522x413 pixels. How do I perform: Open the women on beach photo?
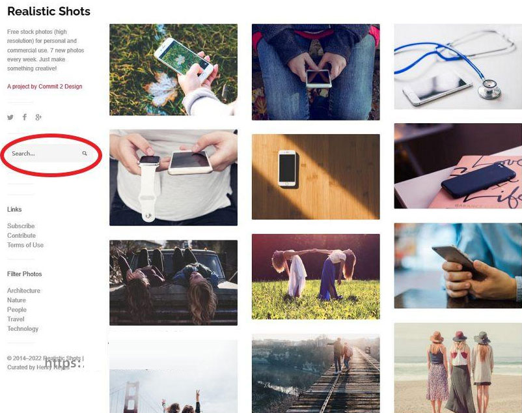click(458, 368)
